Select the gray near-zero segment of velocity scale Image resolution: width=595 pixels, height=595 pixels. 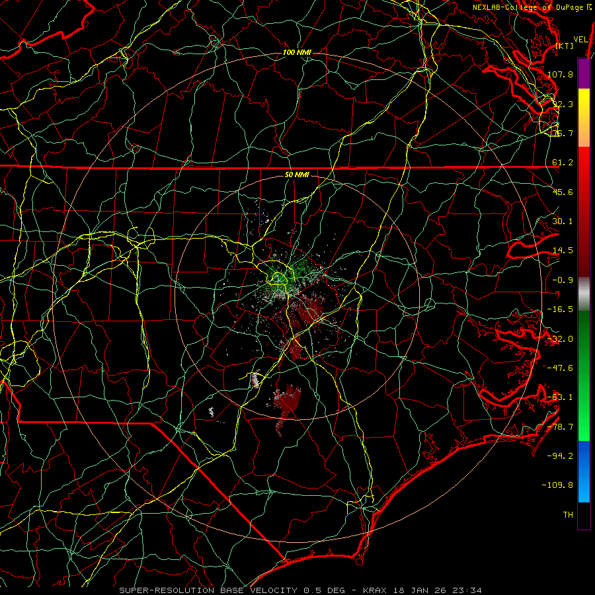584,294
